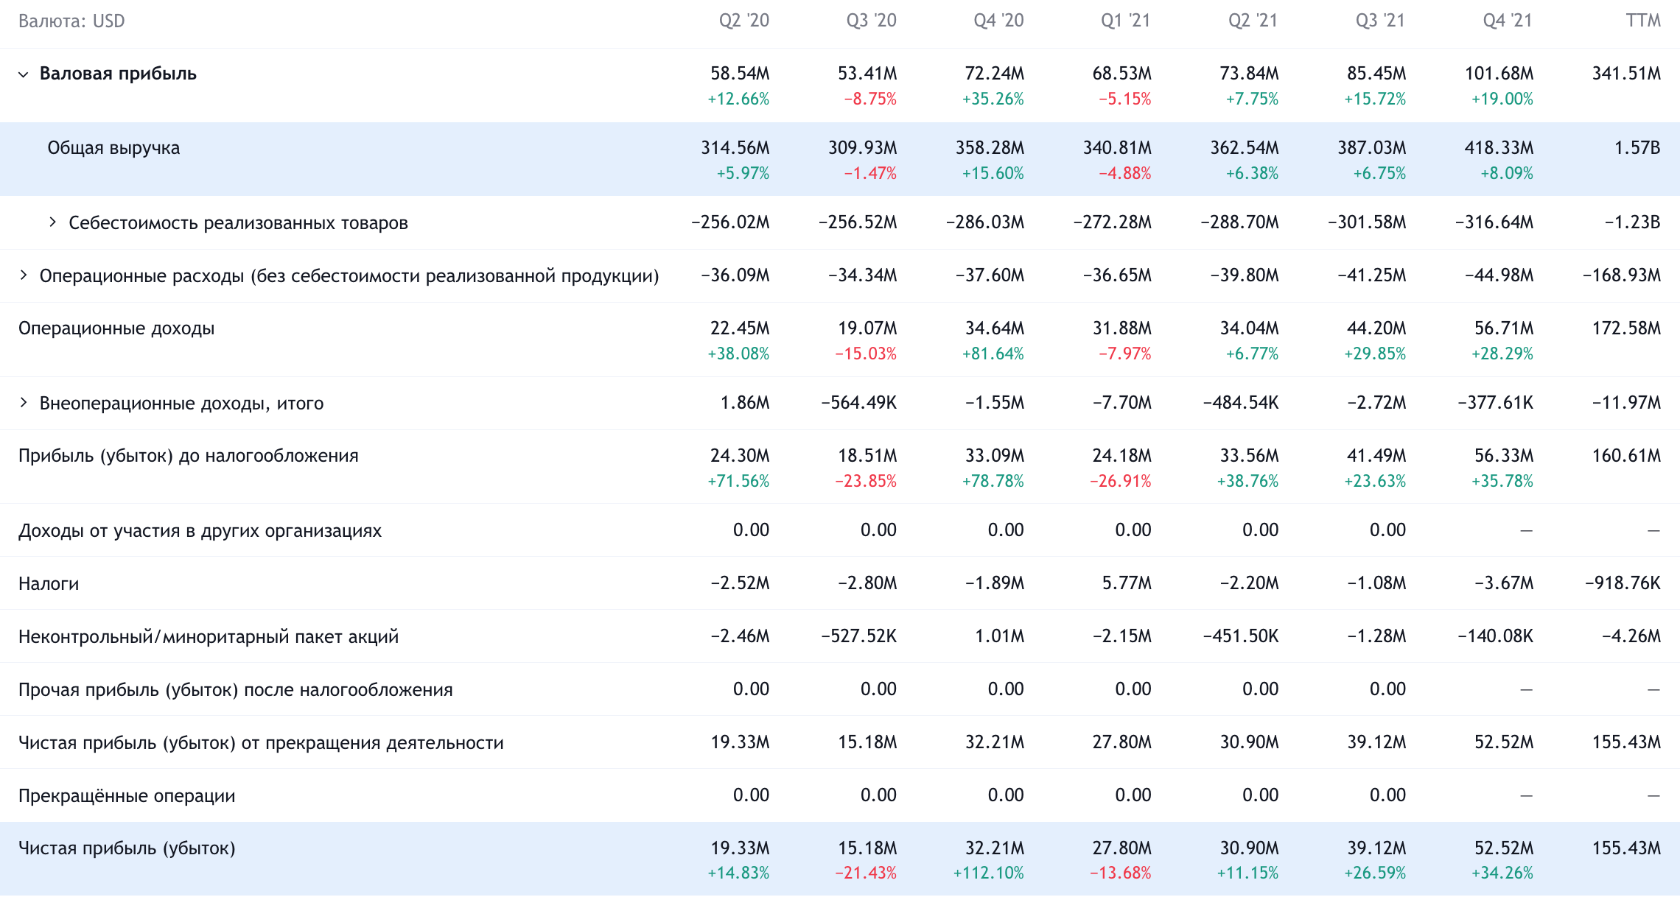Click gross profit TTM value 341.51M

coord(1626,74)
